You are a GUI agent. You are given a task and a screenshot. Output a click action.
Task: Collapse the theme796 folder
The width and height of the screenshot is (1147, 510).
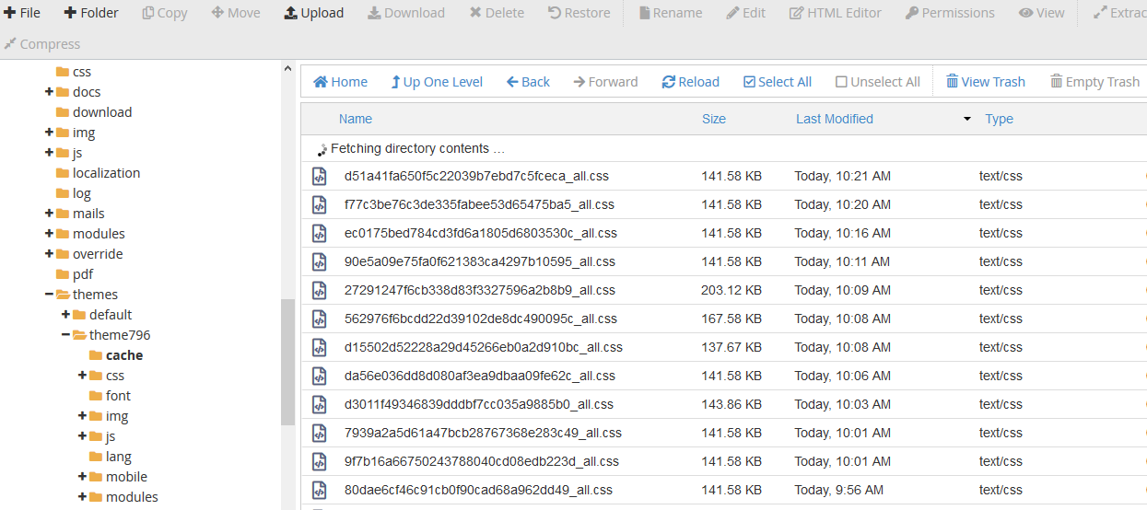pos(65,335)
